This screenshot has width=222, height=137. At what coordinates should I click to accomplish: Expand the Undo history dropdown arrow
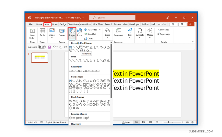pyautogui.click(x=57, y=47)
